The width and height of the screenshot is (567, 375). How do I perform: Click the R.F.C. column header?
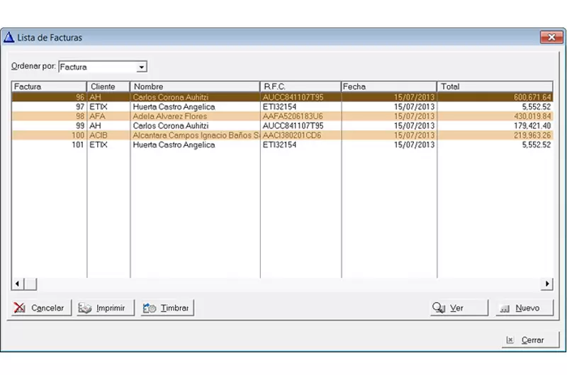coord(300,86)
